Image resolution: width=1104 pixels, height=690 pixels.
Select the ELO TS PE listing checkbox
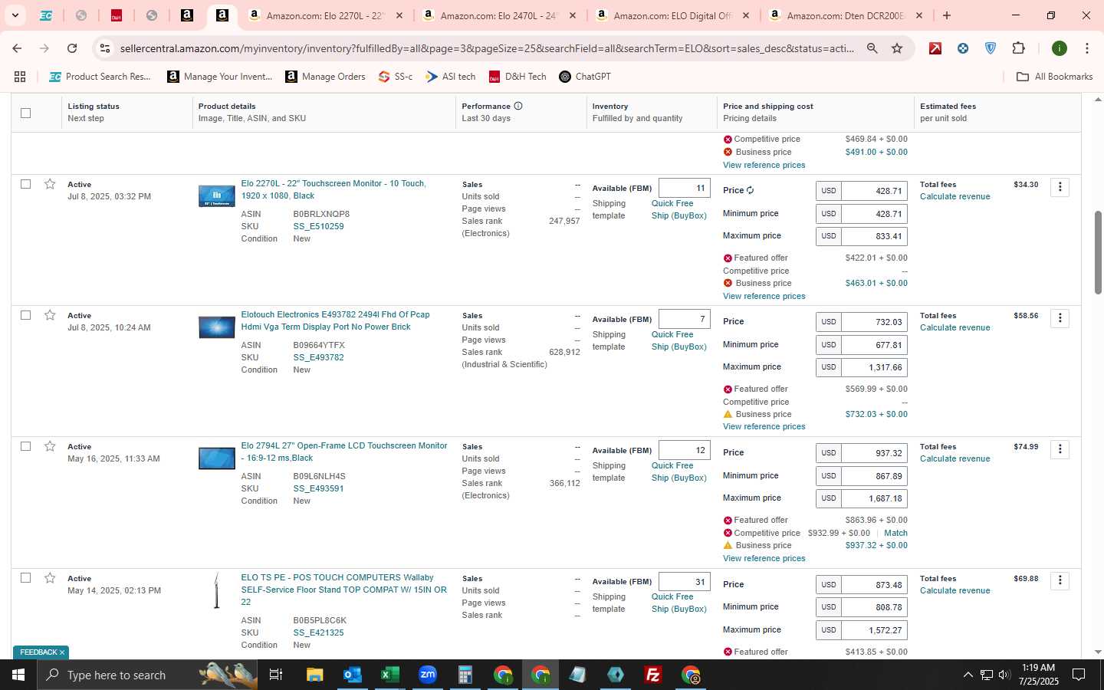pos(25,578)
